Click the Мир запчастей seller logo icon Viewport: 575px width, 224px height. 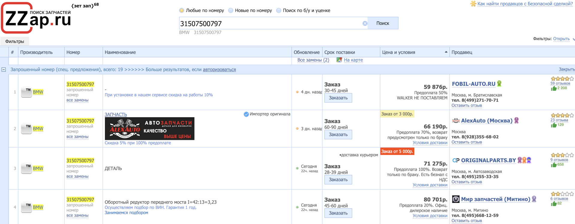click(456, 199)
